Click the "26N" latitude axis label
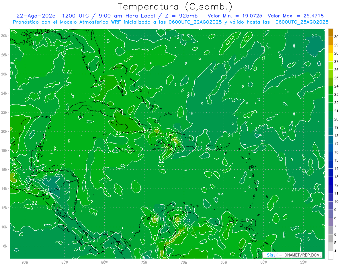Screen dimensions: 344x266 [x=5, y=74]
